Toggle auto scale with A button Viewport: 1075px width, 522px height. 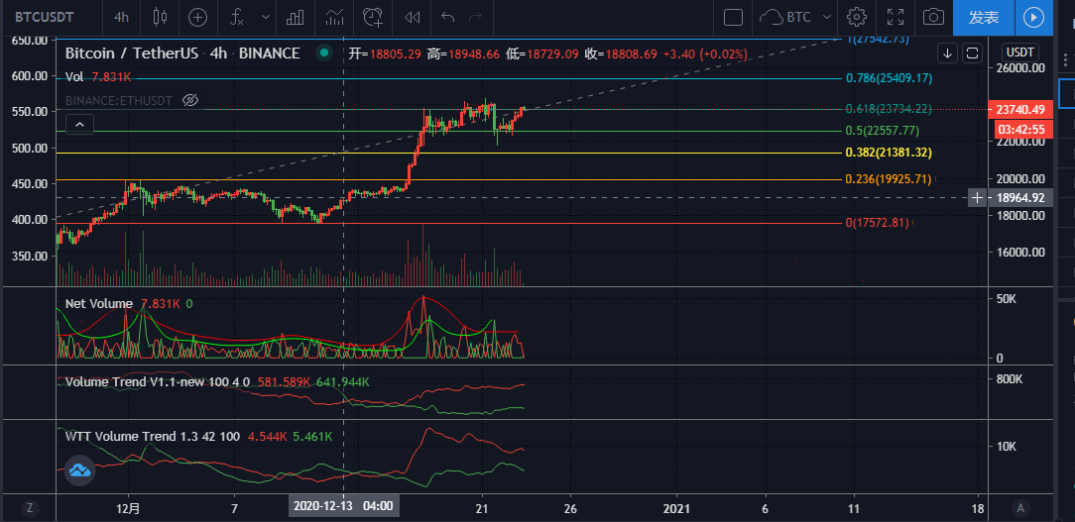(x=1019, y=508)
